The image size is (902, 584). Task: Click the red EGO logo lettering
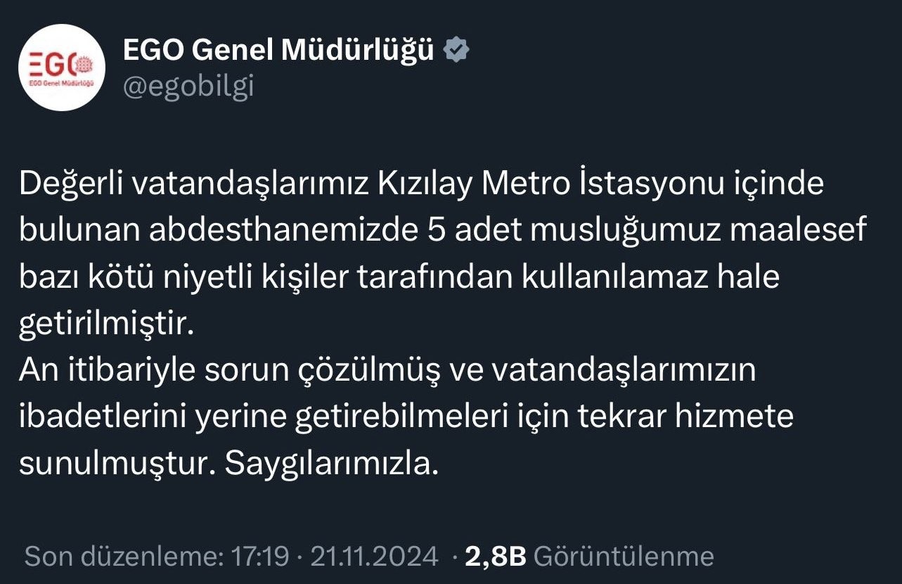click(56, 65)
